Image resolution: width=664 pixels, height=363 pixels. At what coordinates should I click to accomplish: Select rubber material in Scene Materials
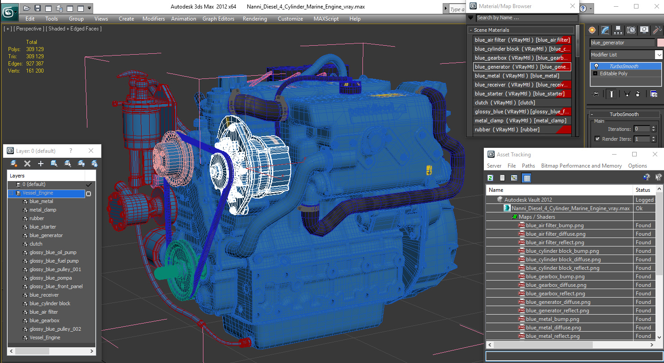click(x=522, y=130)
